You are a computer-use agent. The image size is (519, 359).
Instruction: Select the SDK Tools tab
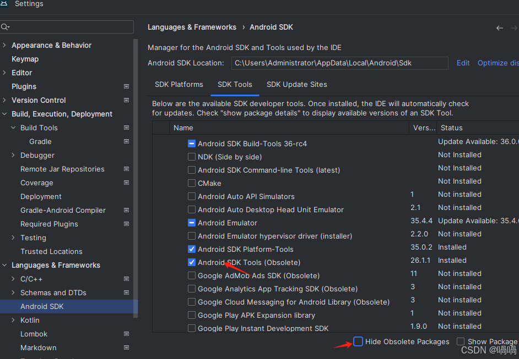tap(235, 85)
